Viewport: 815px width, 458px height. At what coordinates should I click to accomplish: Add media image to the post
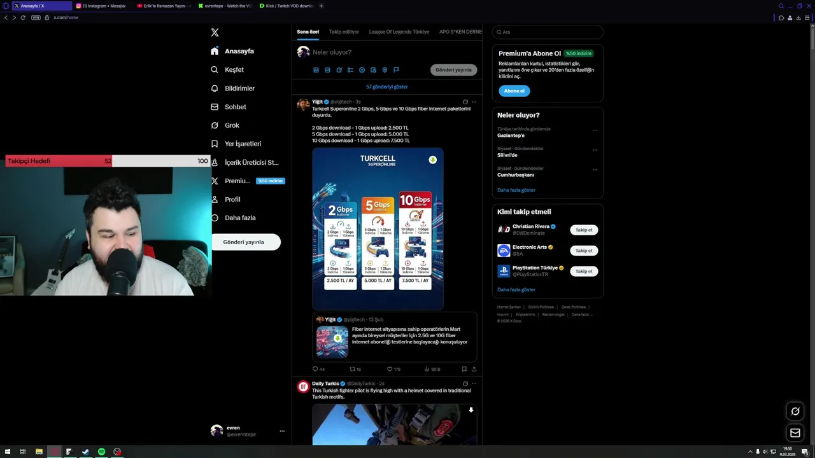pos(316,70)
